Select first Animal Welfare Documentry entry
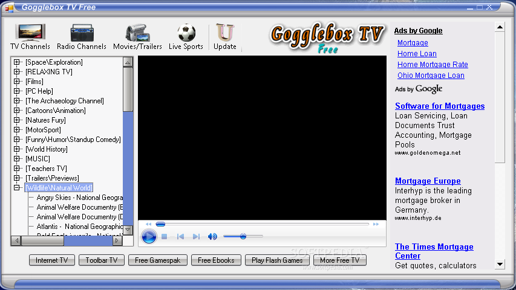The height and width of the screenshot is (290, 516). (x=80, y=207)
